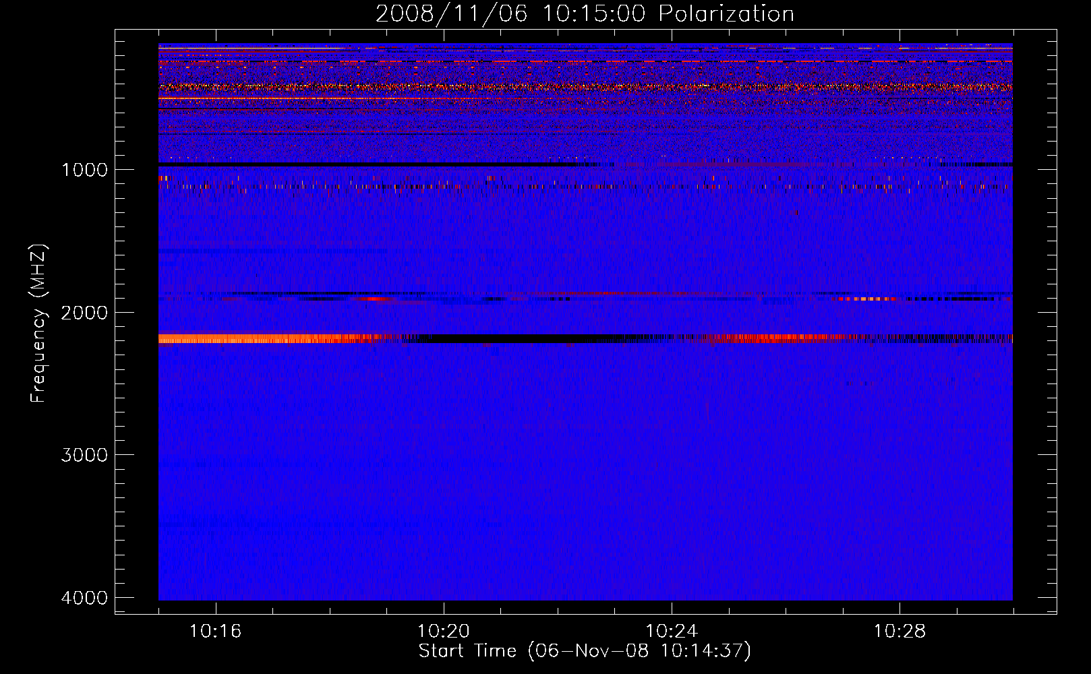Click the 10:20 time tick label
This screenshot has width=1091, height=674.
click(444, 632)
